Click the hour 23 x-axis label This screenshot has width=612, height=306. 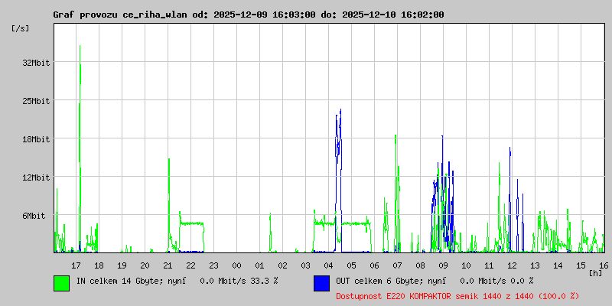[x=213, y=265]
